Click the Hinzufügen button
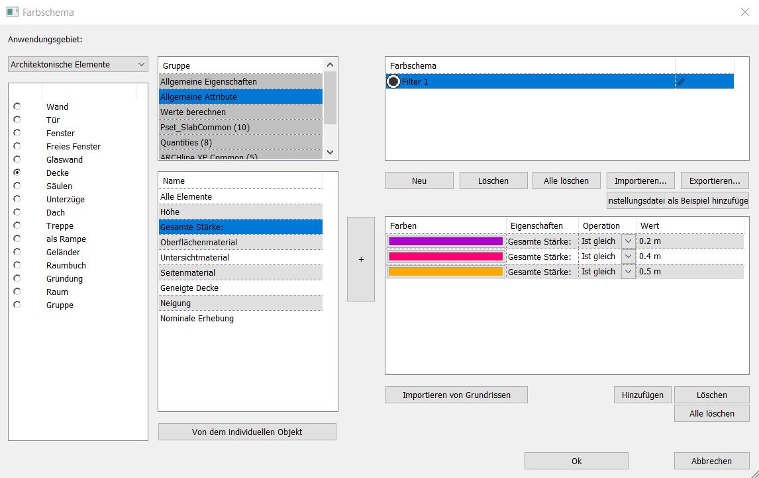759x478 pixels. point(642,395)
